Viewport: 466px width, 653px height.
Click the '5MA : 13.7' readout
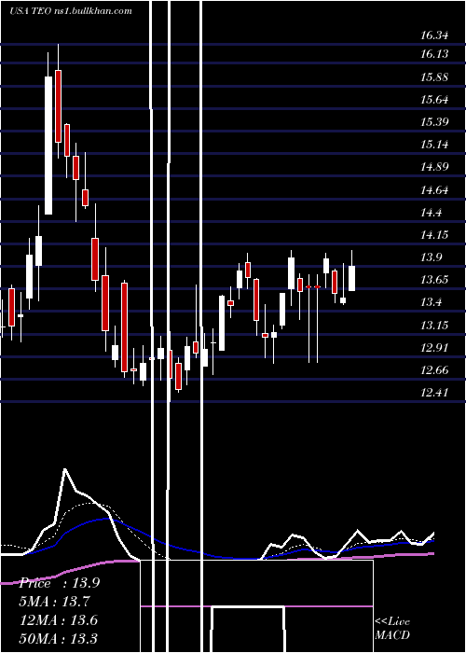55,602
